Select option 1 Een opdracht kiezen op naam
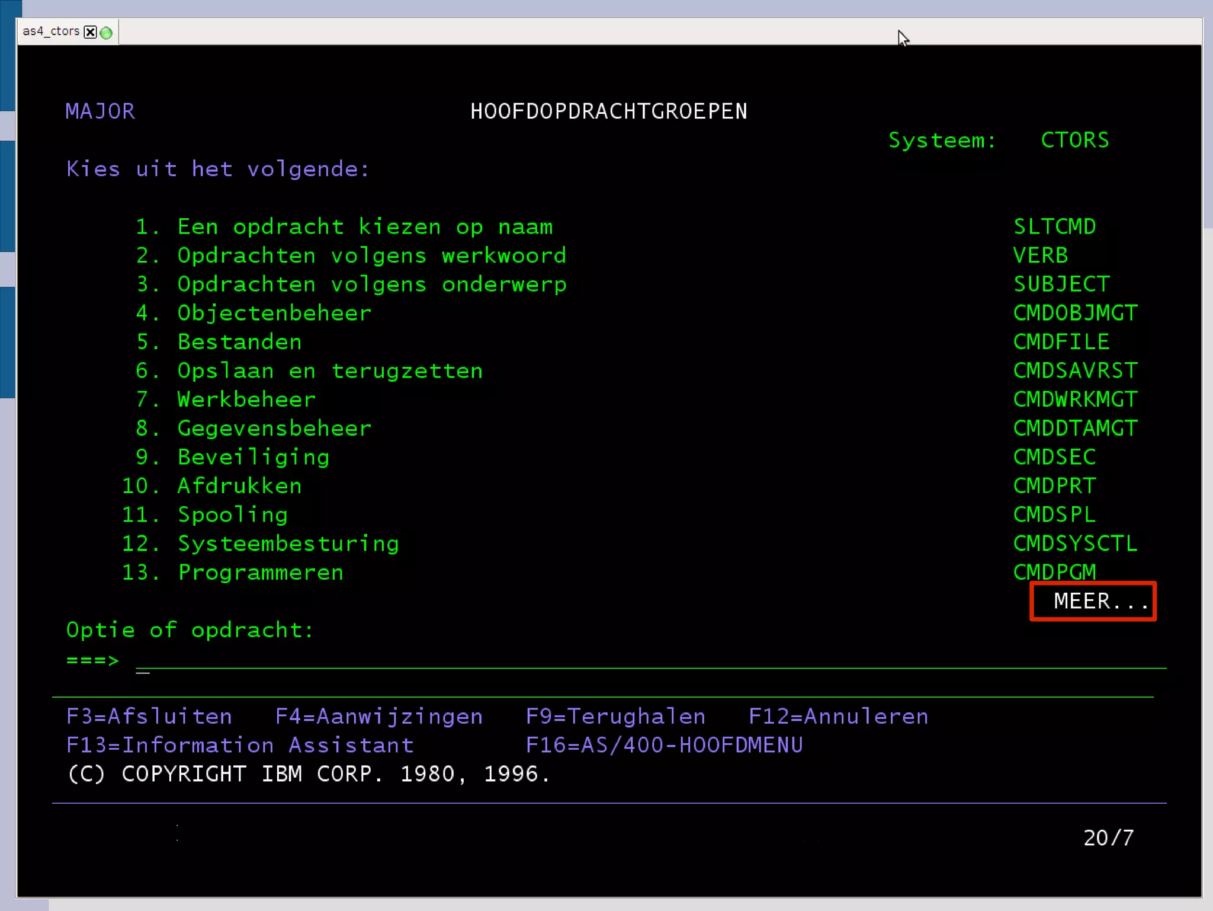The width and height of the screenshot is (1213, 911). click(x=364, y=227)
